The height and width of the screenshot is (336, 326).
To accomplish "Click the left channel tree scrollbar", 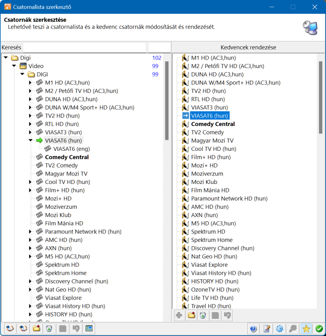I will 167,101.
